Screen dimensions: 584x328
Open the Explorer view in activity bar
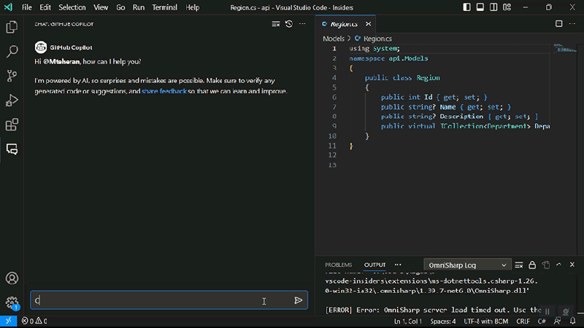click(x=12, y=27)
